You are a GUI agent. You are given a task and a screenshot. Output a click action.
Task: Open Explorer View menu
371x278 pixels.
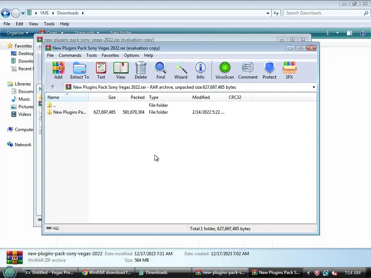[33, 24]
